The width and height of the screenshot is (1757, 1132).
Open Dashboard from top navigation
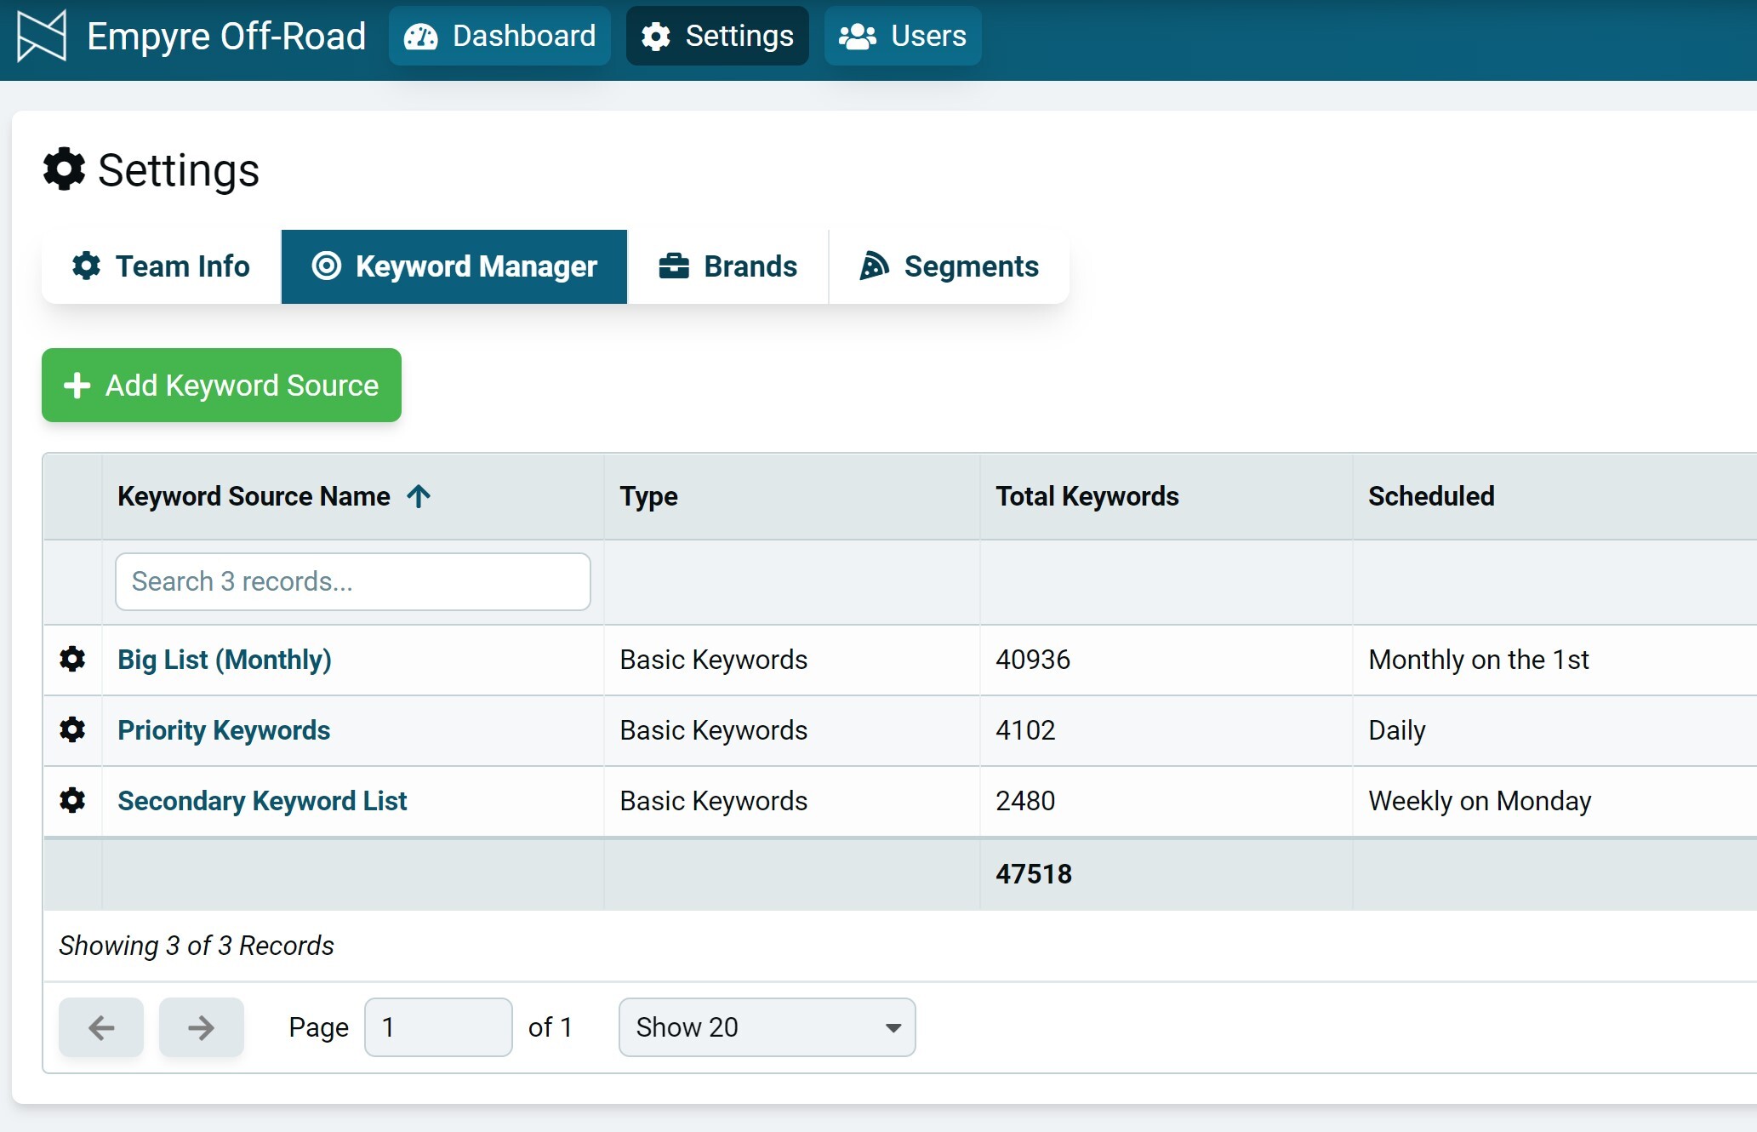click(x=499, y=36)
